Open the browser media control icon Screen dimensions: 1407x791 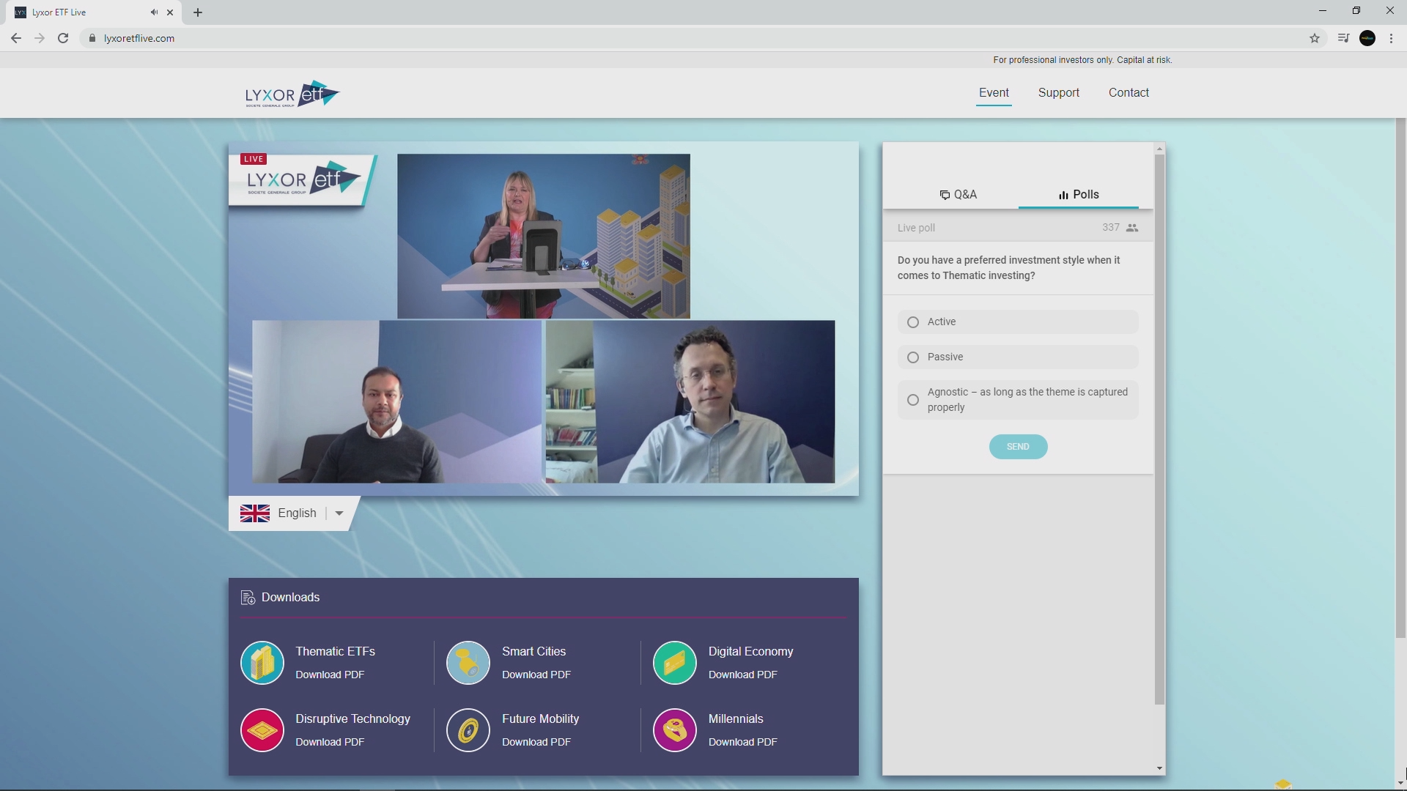[1343, 38]
